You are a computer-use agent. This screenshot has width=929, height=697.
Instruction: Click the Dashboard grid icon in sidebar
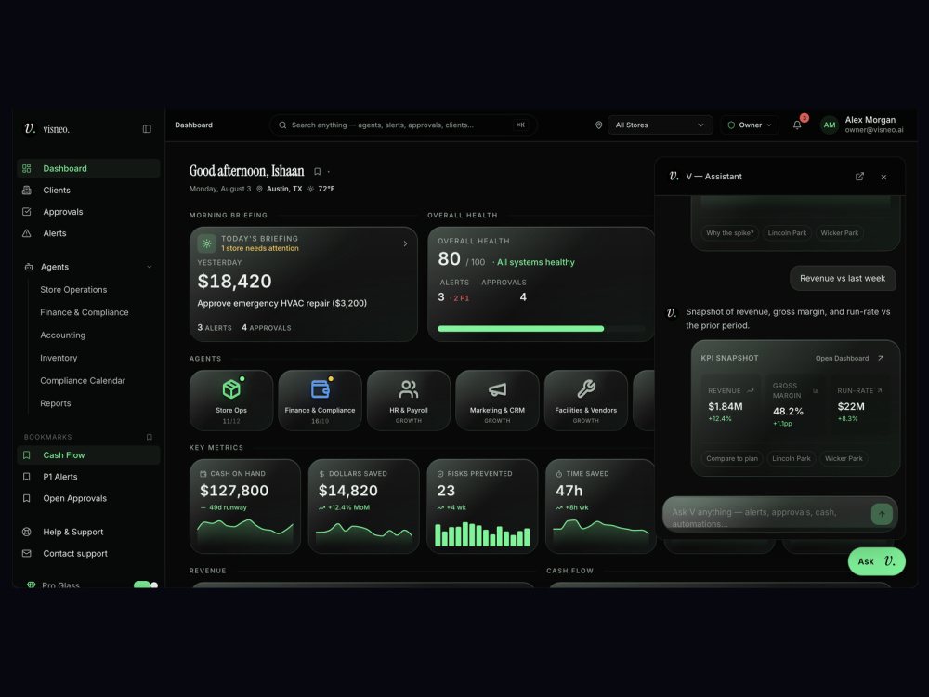pyautogui.click(x=27, y=169)
